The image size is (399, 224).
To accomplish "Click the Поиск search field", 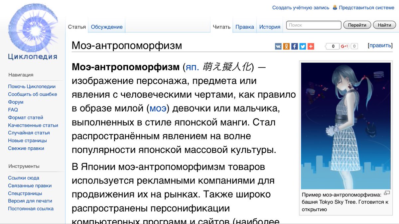I will pos(314,25).
